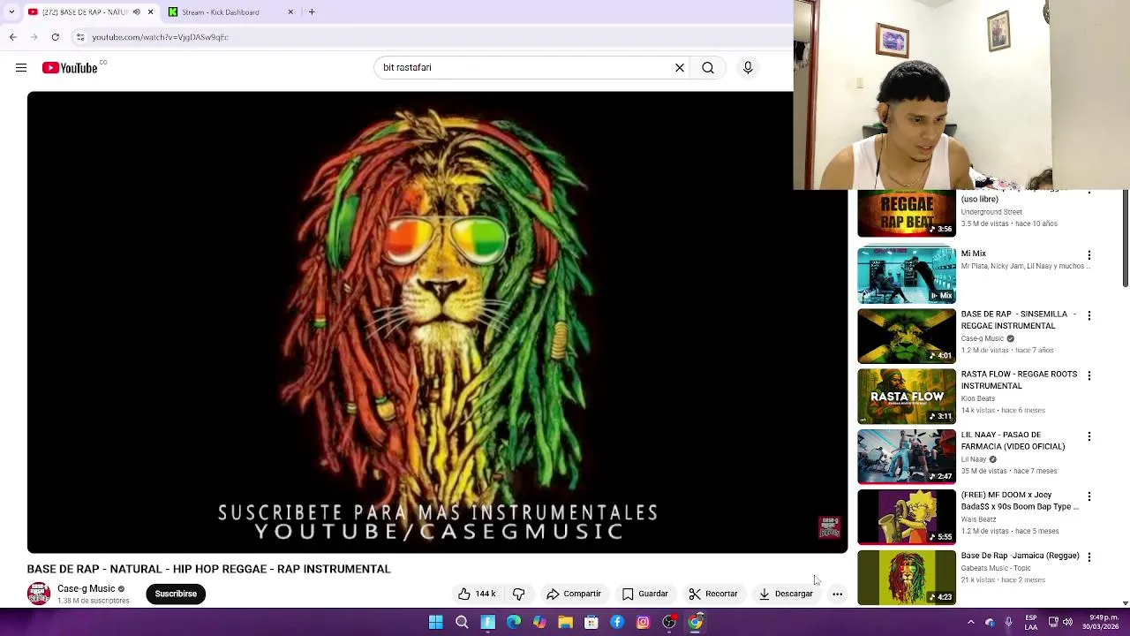Image resolution: width=1130 pixels, height=636 pixels.
Task: Open the Underground Street channel name
Action: click(x=991, y=212)
